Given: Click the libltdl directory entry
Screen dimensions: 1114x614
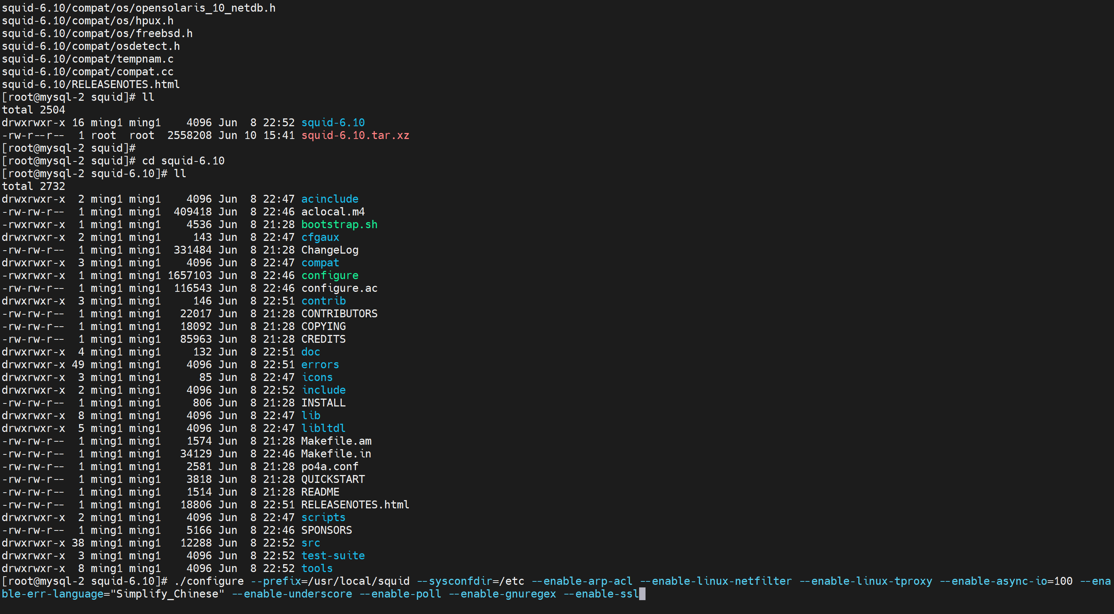Looking at the screenshot, I should click(x=323, y=428).
